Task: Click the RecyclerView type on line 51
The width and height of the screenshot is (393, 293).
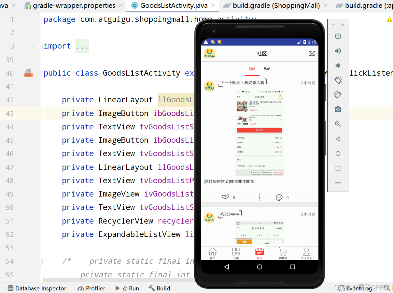Action: (126, 221)
